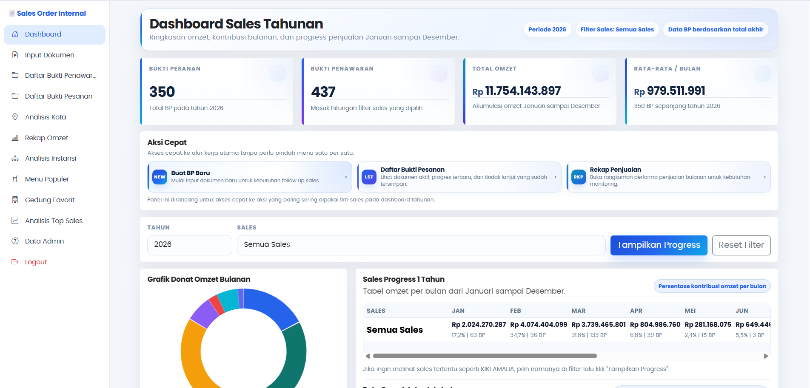Viewport: 810px width, 388px height.
Task: Click the Analisis Top Sales line chart icon
Action: (15, 221)
